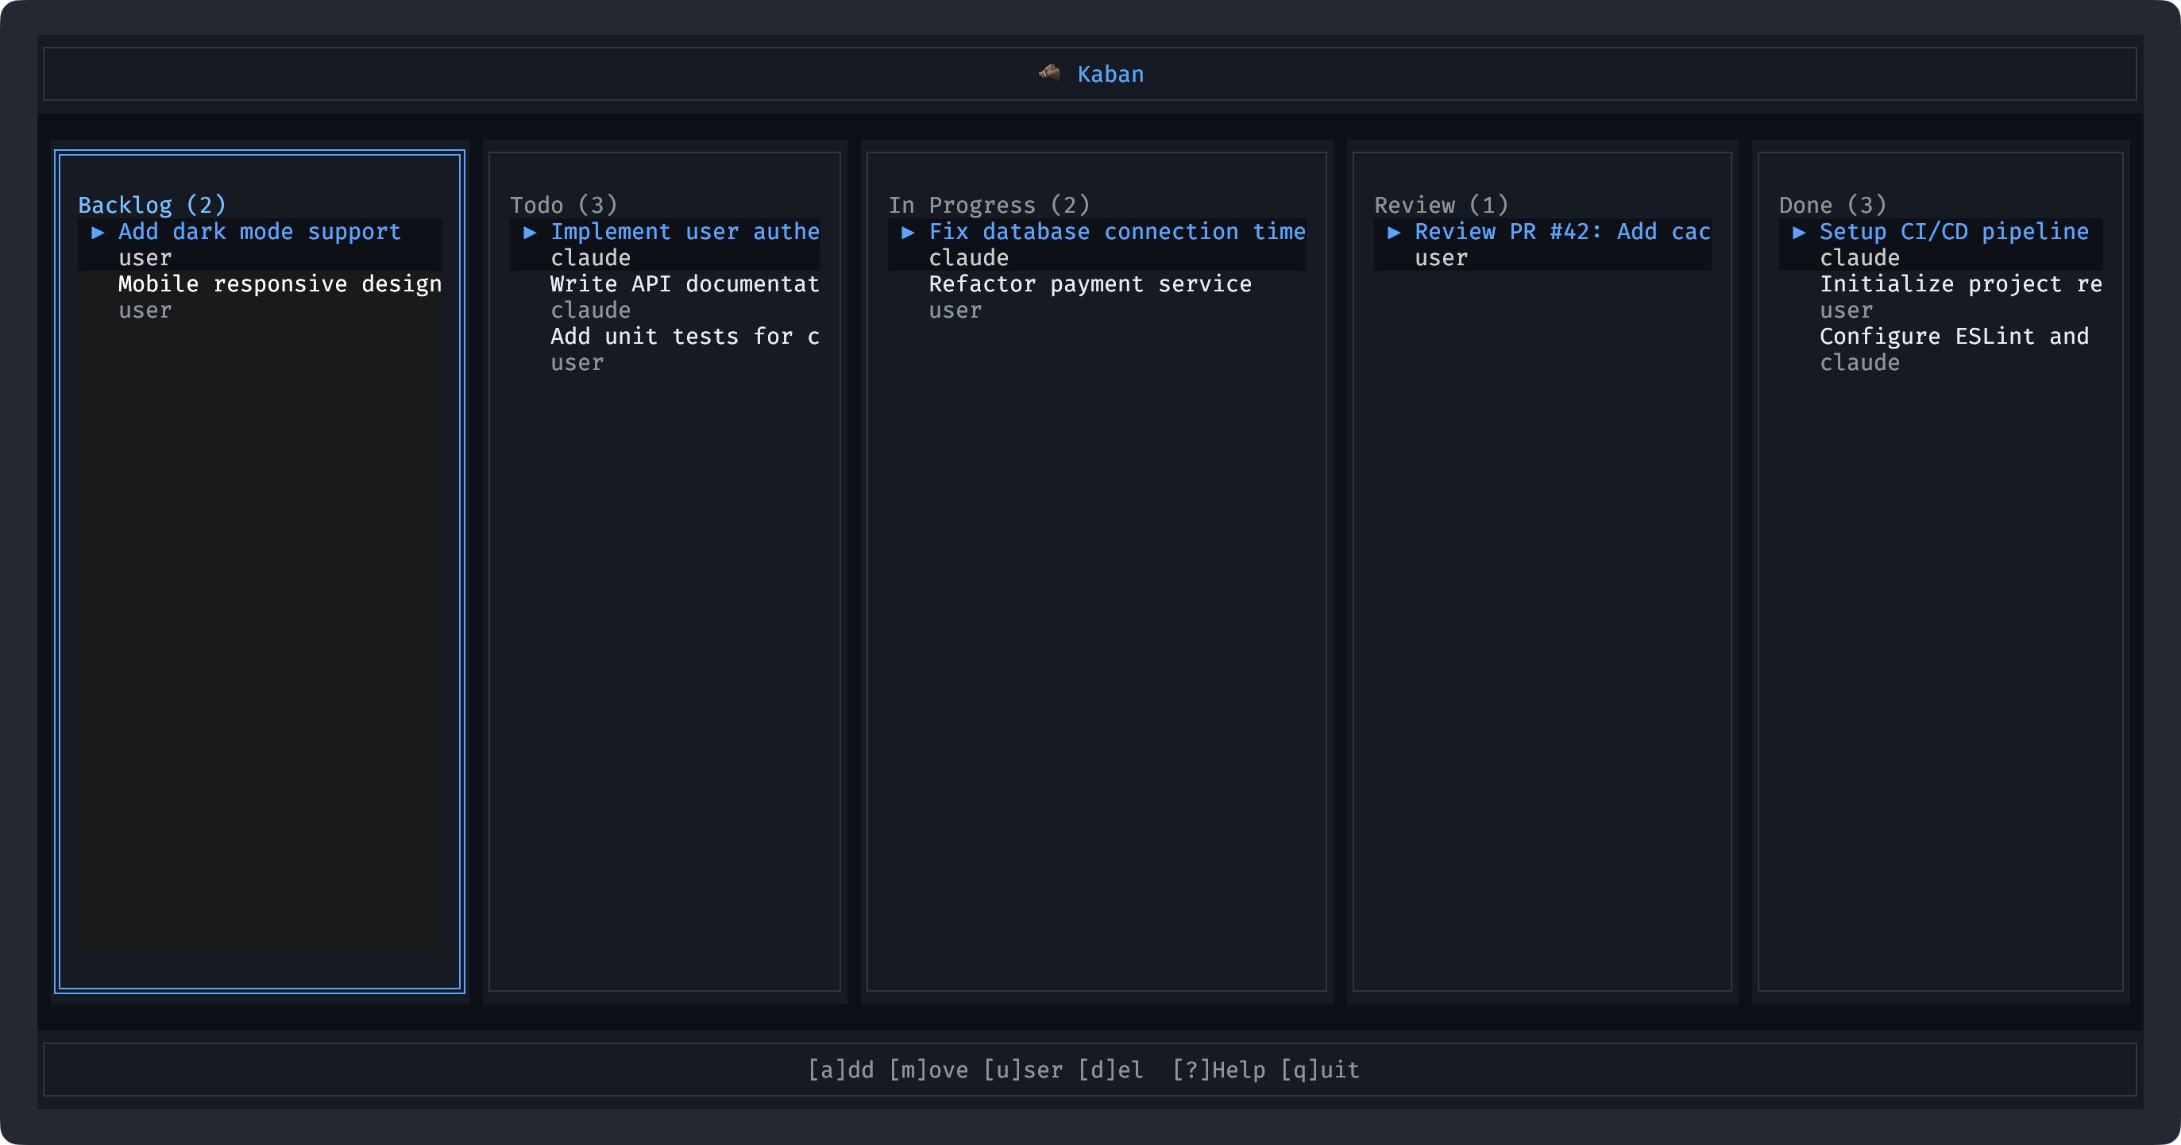Screen dimensions: 2181x1145
Task: Select the Review (1) column header
Action: [1440, 205]
